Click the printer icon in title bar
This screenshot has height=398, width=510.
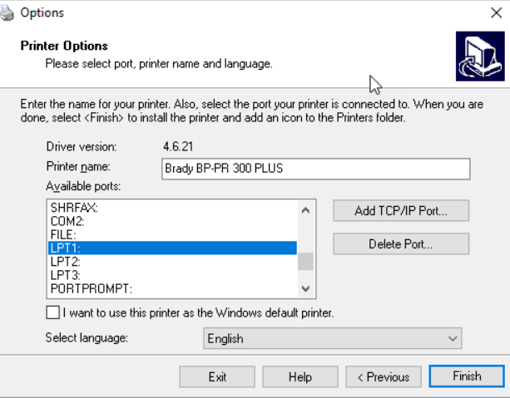click(x=7, y=12)
